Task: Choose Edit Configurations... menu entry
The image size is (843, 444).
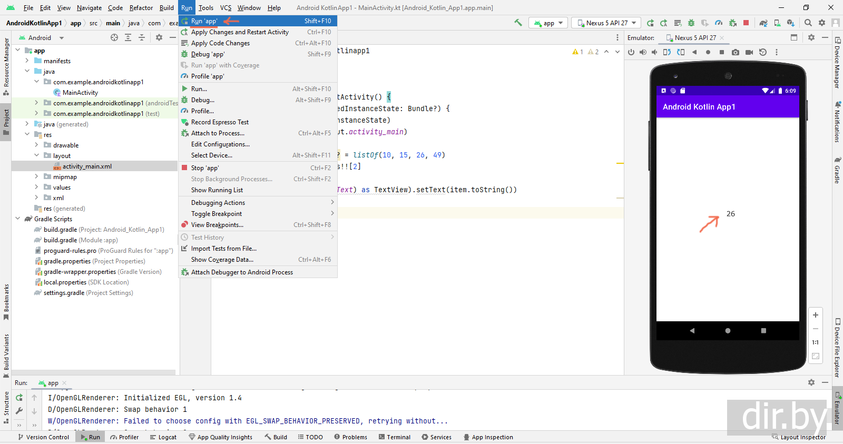Action: pos(220,144)
